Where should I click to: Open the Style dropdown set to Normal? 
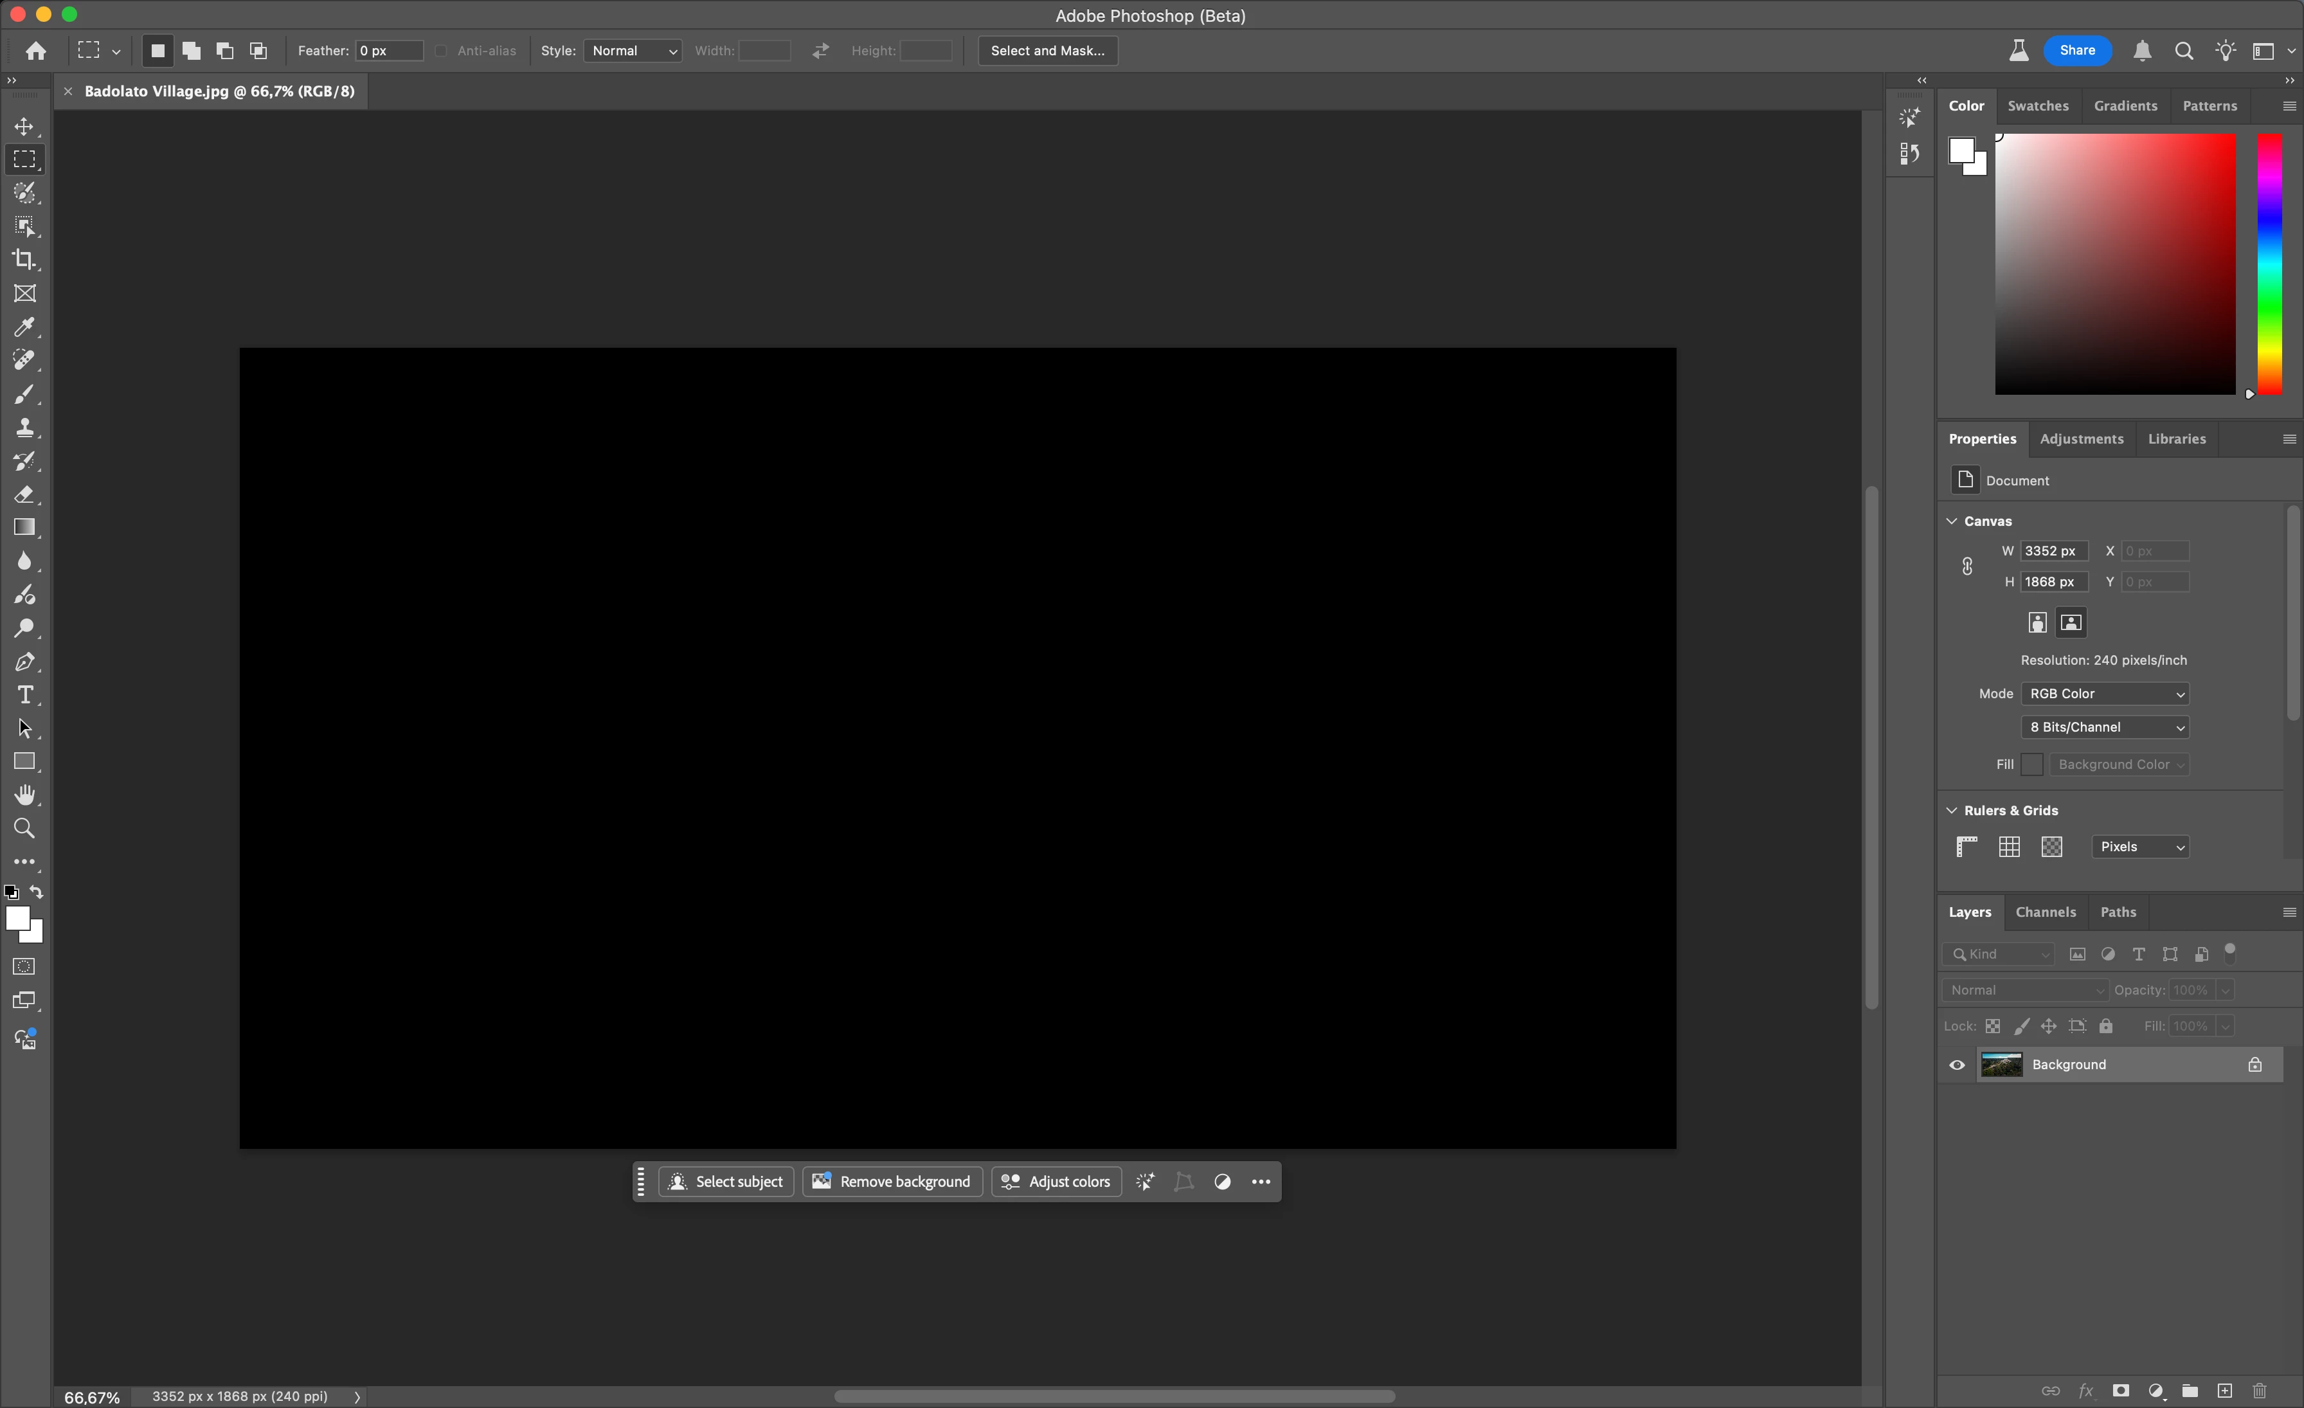pyautogui.click(x=633, y=51)
